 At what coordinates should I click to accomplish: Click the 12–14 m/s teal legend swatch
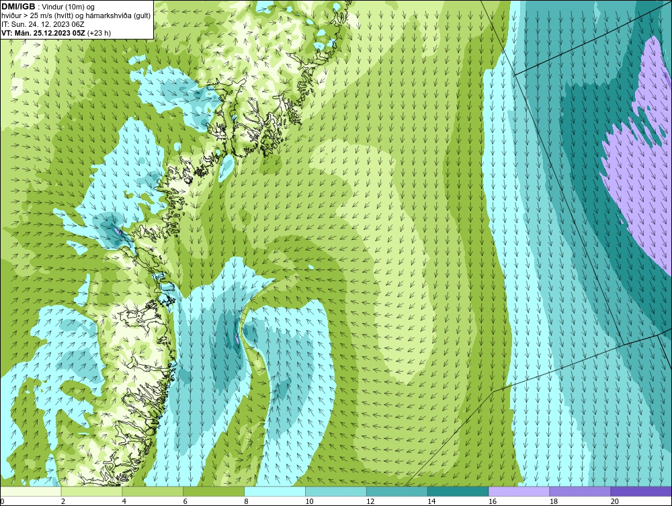coord(397,491)
